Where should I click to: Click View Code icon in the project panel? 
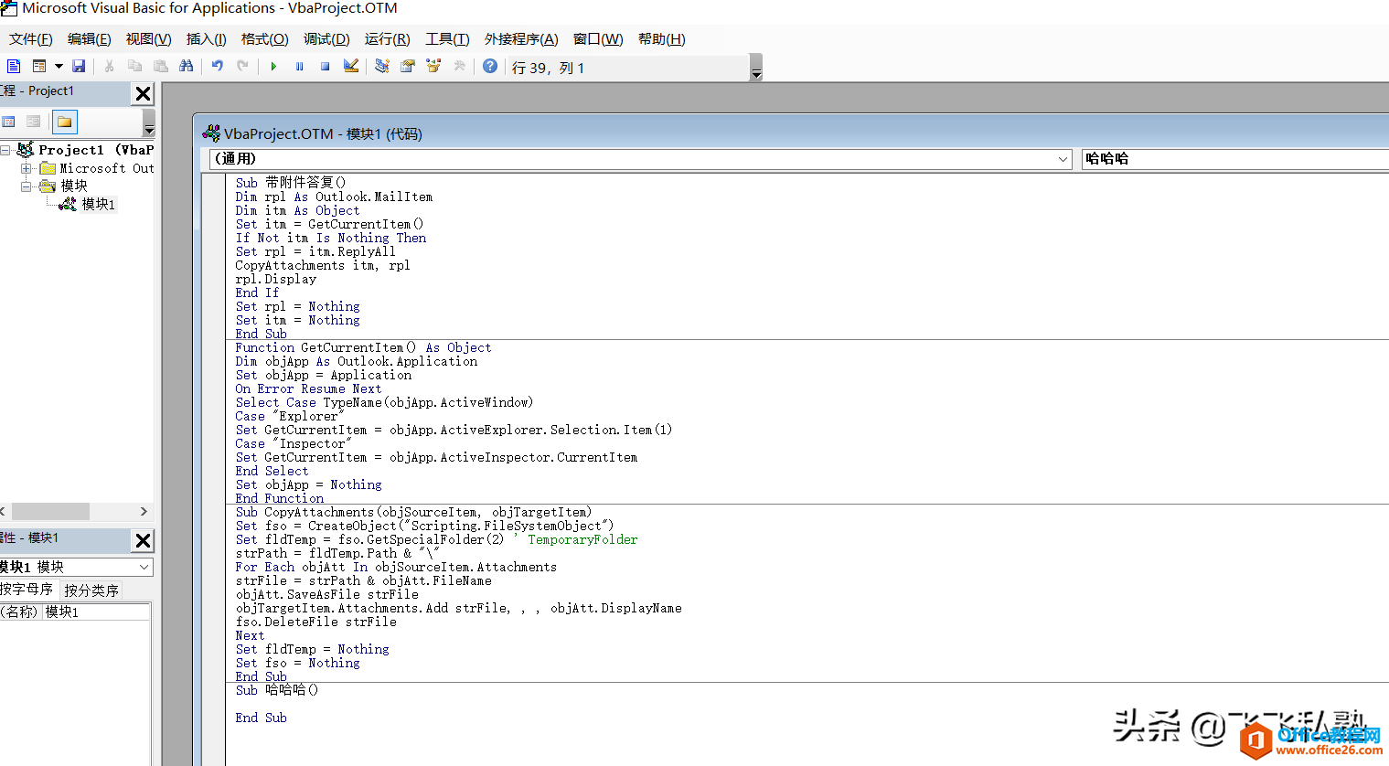pyautogui.click(x=9, y=122)
